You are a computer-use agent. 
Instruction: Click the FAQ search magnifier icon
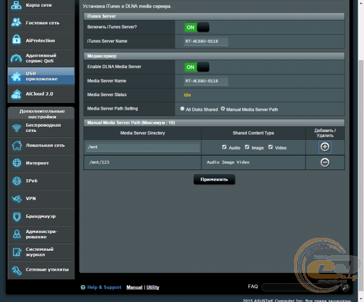coord(345,287)
